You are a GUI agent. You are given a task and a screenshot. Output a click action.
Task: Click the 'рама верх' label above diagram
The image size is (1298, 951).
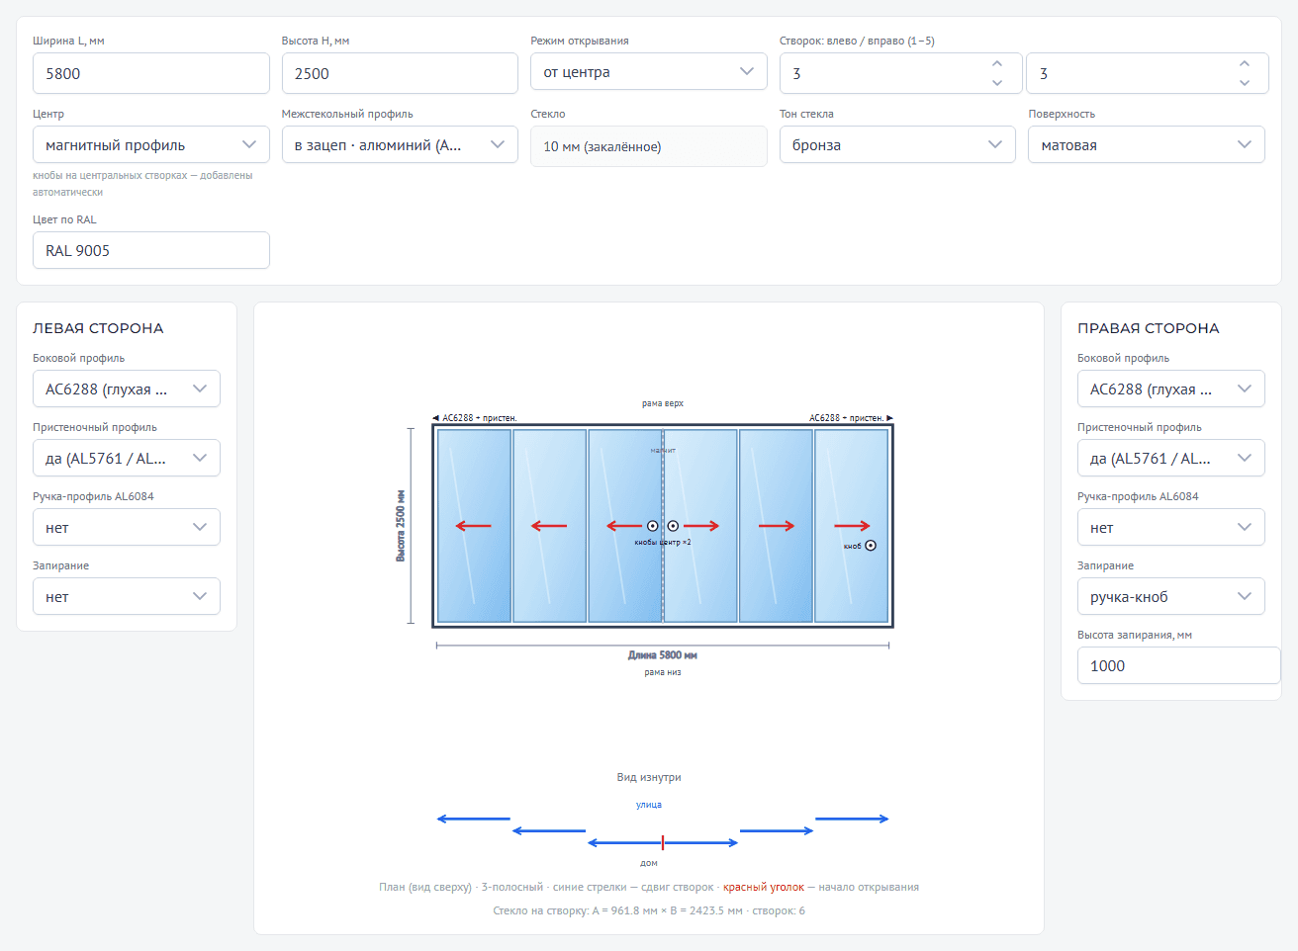click(x=663, y=403)
